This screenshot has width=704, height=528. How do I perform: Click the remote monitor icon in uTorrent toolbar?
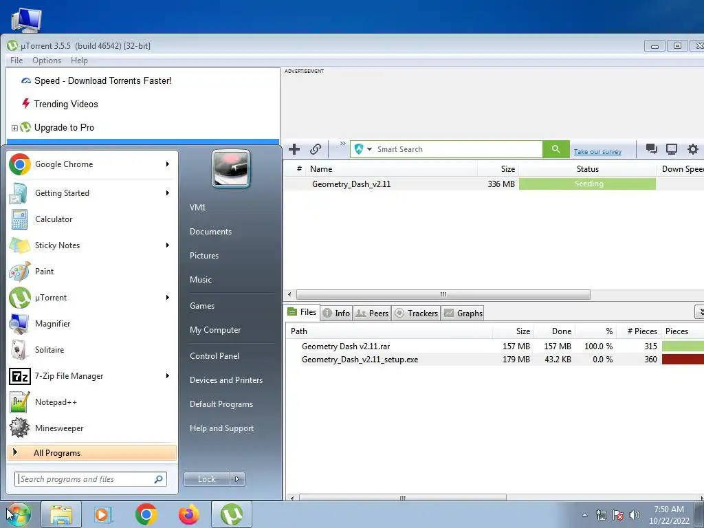672,149
